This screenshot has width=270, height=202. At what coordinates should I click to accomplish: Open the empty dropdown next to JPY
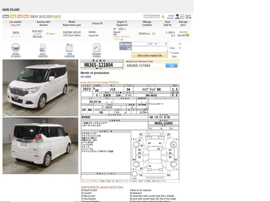point(163,44)
